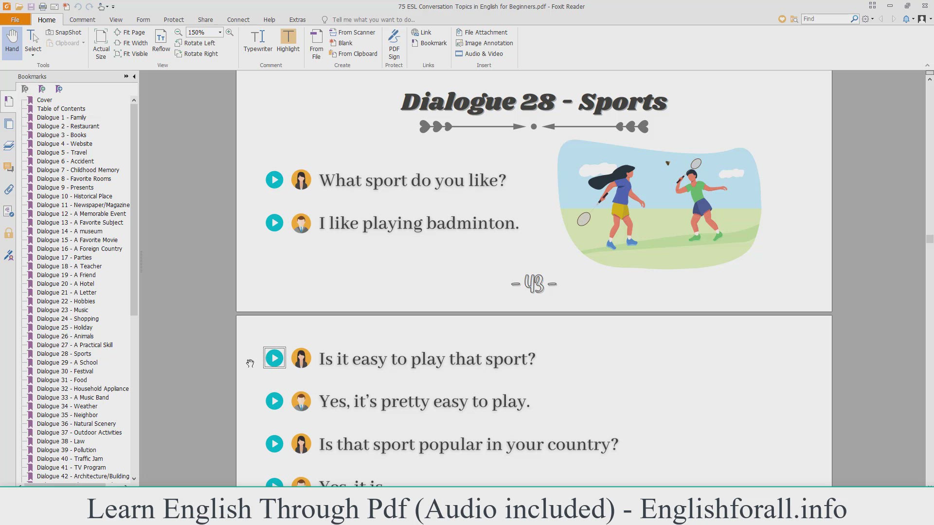The width and height of the screenshot is (934, 525).
Task: Click the Typewriter comment tool
Action: tap(258, 41)
